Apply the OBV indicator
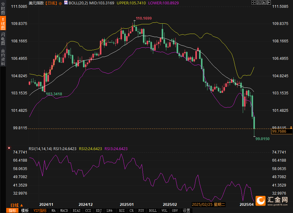The height and width of the screenshot is (213, 293). (x=175, y=211)
